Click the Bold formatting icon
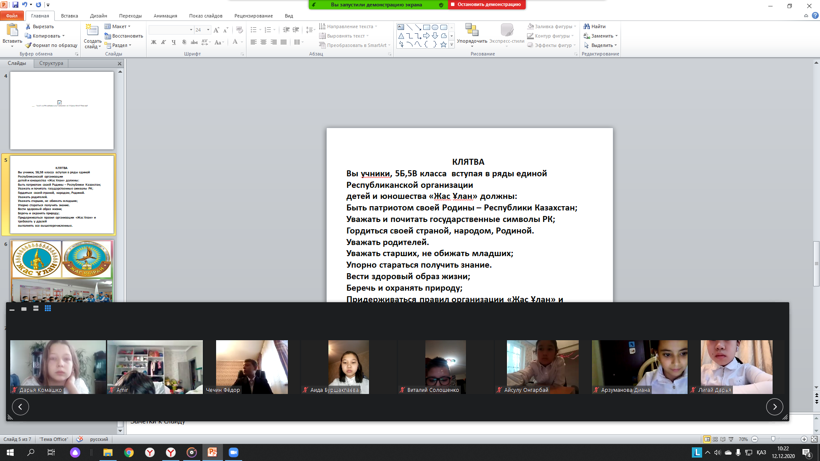This screenshot has height=461, width=820. [x=154, y=42]
